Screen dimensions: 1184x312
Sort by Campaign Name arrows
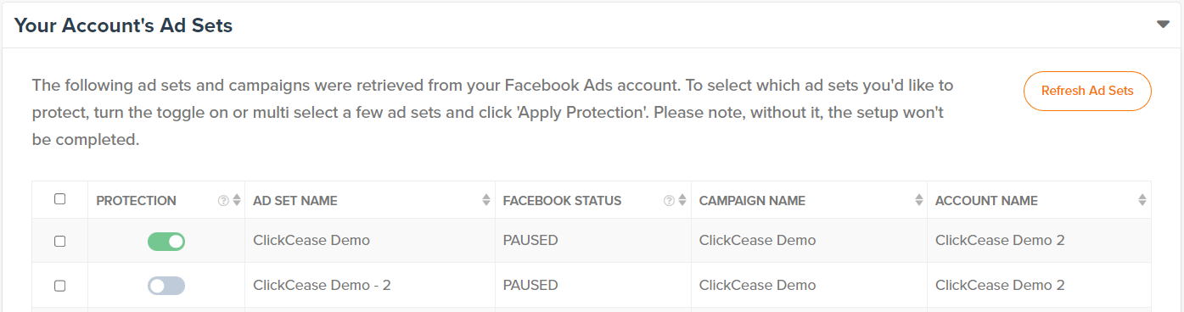[x=918, y=201]
